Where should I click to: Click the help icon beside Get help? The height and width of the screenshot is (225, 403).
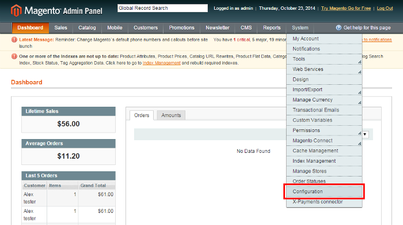(339, 28)
